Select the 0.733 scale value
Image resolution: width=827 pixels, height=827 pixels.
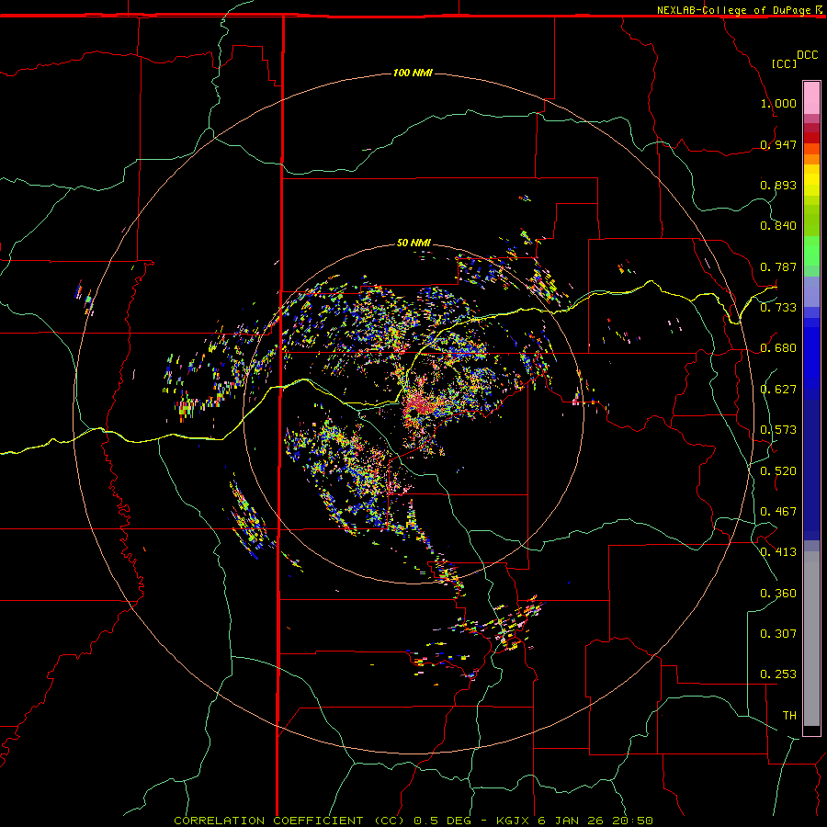(x=778, y=307)
